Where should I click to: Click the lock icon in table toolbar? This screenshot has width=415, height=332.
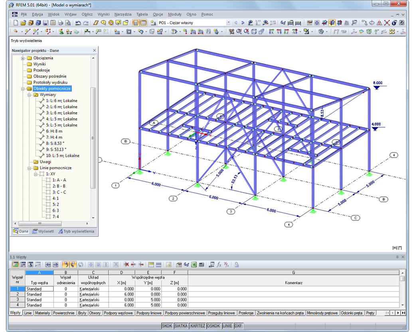(x=237, y=265)
